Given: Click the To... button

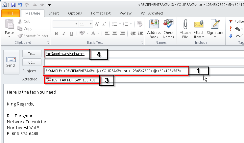Looking at the screenshot, I should [x=32, y=54].
